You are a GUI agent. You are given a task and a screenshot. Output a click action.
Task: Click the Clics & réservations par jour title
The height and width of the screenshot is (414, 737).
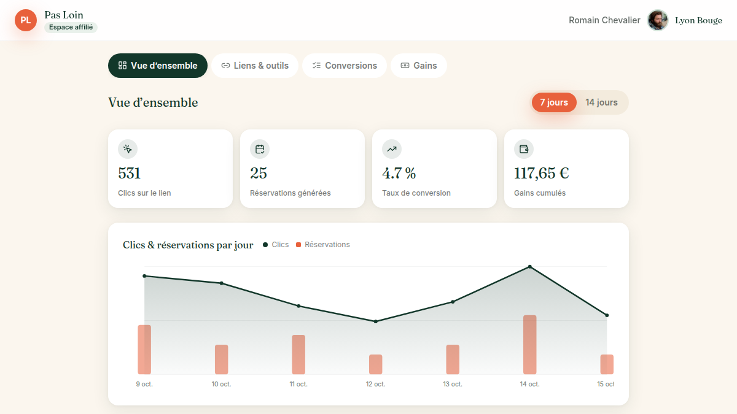[188, 245]
